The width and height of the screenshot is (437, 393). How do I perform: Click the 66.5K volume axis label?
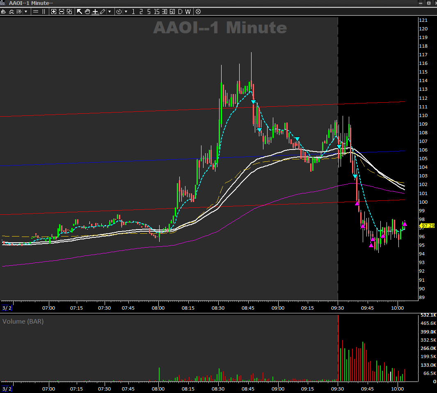coord(430,373)
